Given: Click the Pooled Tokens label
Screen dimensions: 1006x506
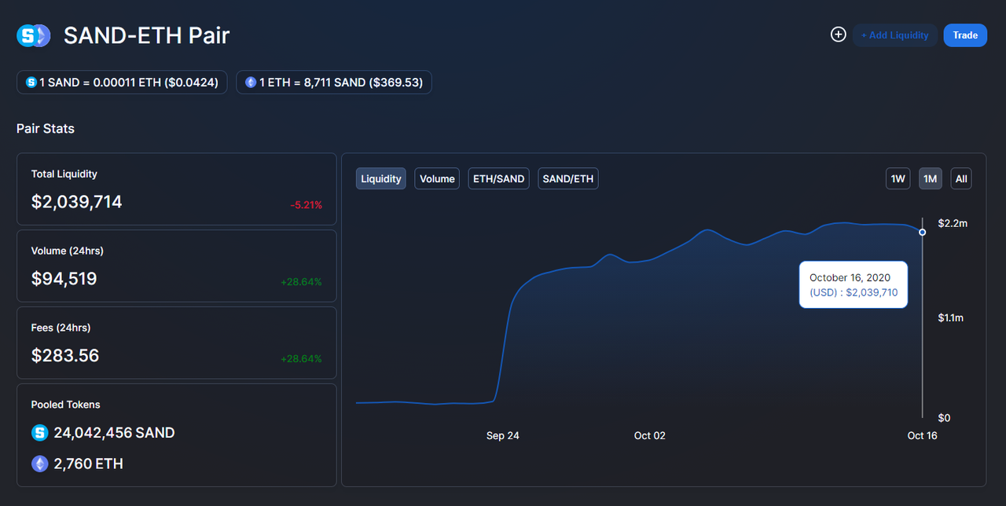Looking at the screenshot, I should [x=66, y=405].
